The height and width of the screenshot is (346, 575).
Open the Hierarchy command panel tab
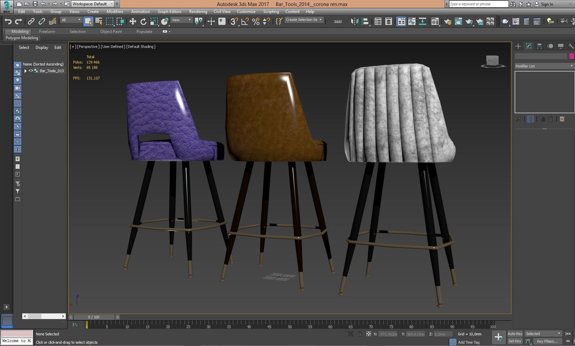tap(539, 46)
